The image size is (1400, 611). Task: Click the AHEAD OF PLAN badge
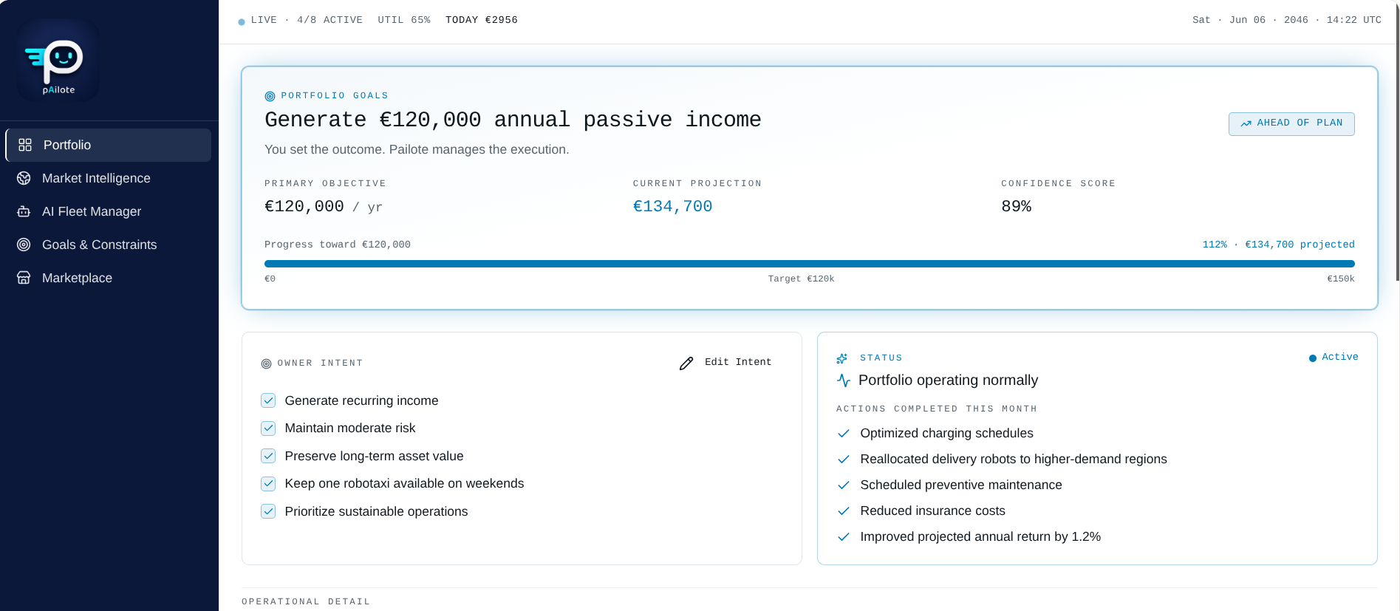(x=1291, y=123)
